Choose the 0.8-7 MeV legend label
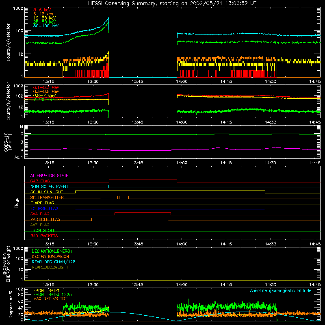This screenshot has height=325, width=325. tap(44, 95)
